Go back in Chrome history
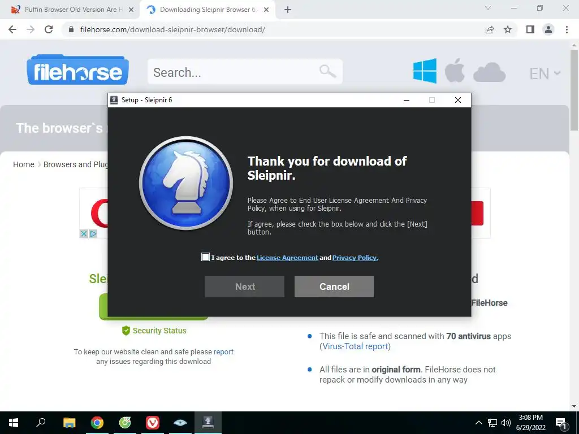The width and height of the screenshot is (579, 434). [12, 29]
